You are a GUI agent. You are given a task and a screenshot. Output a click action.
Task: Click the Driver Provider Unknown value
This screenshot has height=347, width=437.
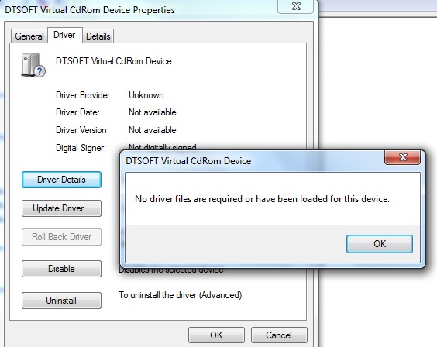pyautogui.click(x=146, y=95)
